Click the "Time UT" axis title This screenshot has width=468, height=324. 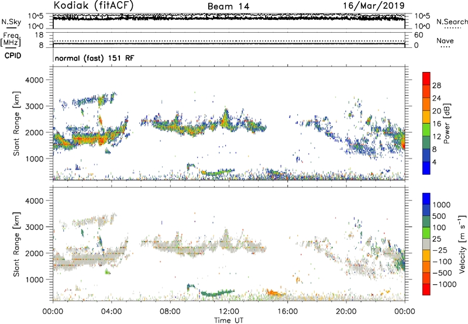(229, 320)
